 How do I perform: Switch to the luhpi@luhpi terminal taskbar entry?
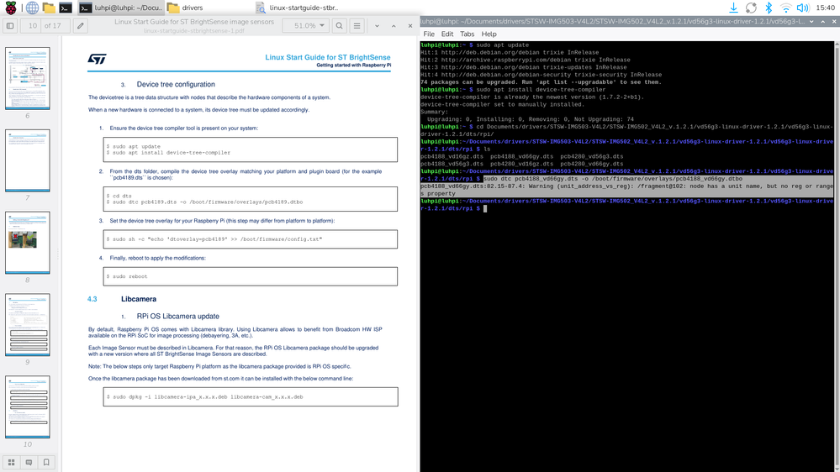click(x=121, y=8)
